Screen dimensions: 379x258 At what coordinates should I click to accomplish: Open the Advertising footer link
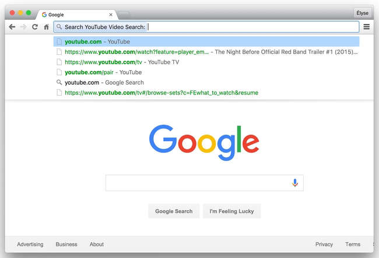click(x=30, y=244)
